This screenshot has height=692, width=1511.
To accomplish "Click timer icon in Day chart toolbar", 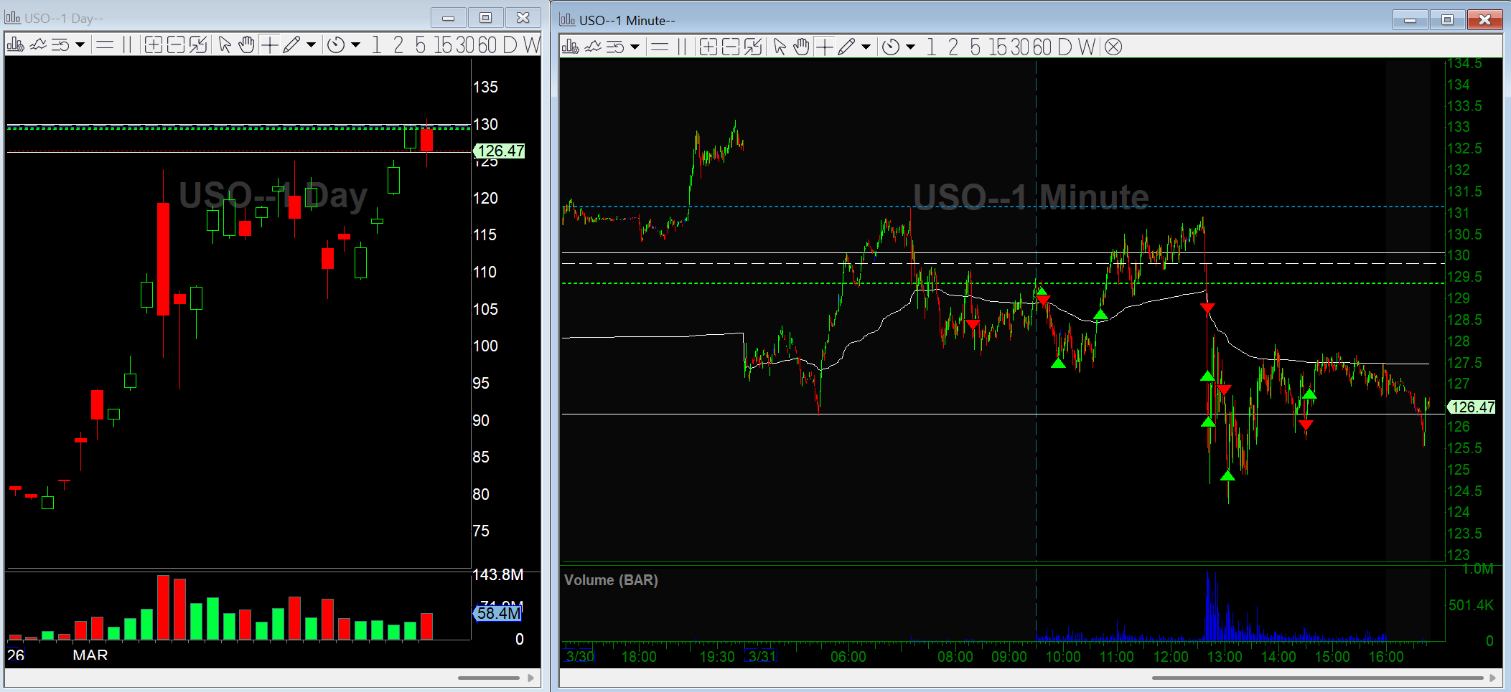I will 336,45.
